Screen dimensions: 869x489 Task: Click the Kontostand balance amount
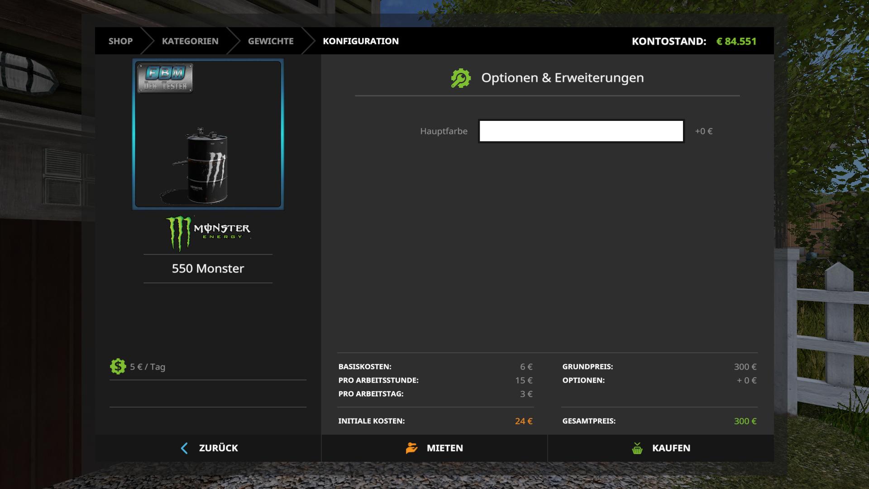[x=736, y=41]
